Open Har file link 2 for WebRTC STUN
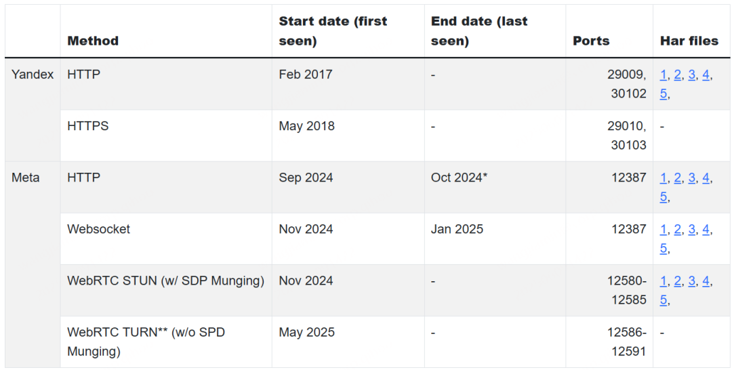Image resolution: width=732 pixels, height=370 pixels. [677, 281]
